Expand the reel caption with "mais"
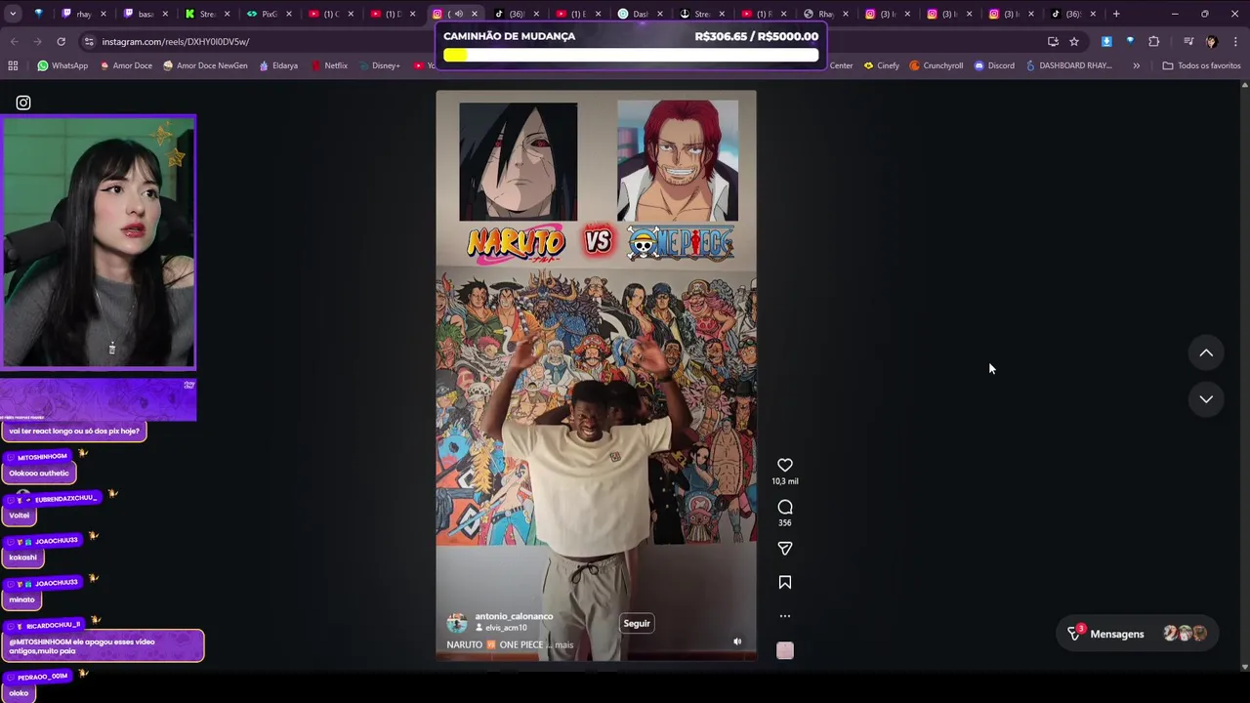1250x703 pixels. click(563, 644)
